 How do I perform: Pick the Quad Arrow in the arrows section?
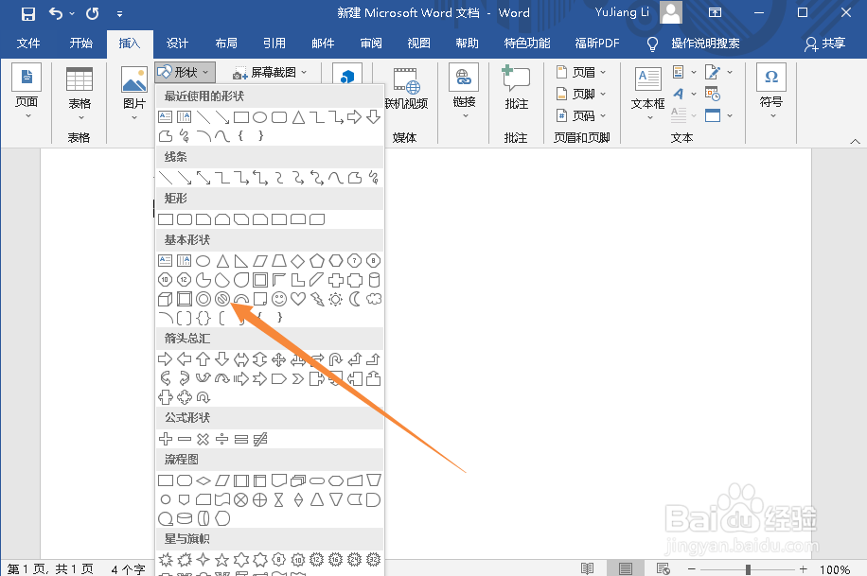(x=279, y=359)
